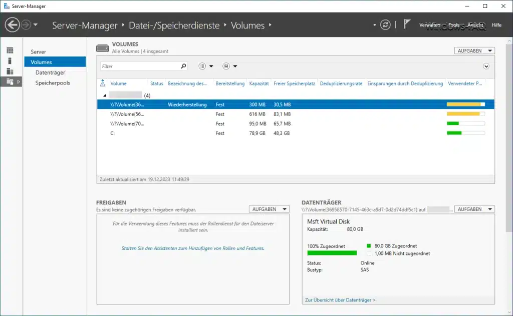The width and height of the screenshot is (513, 316).
Task: Select the Local Server sidebar icon
Action: 11,60
